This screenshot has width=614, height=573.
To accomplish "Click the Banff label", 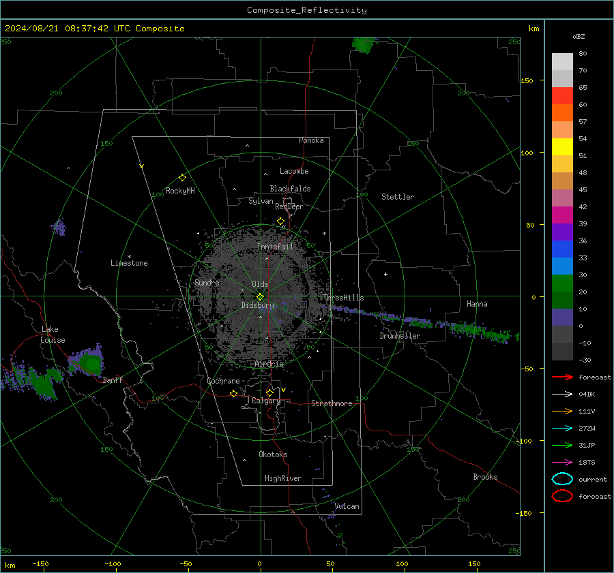I will (x=113, y=380).
